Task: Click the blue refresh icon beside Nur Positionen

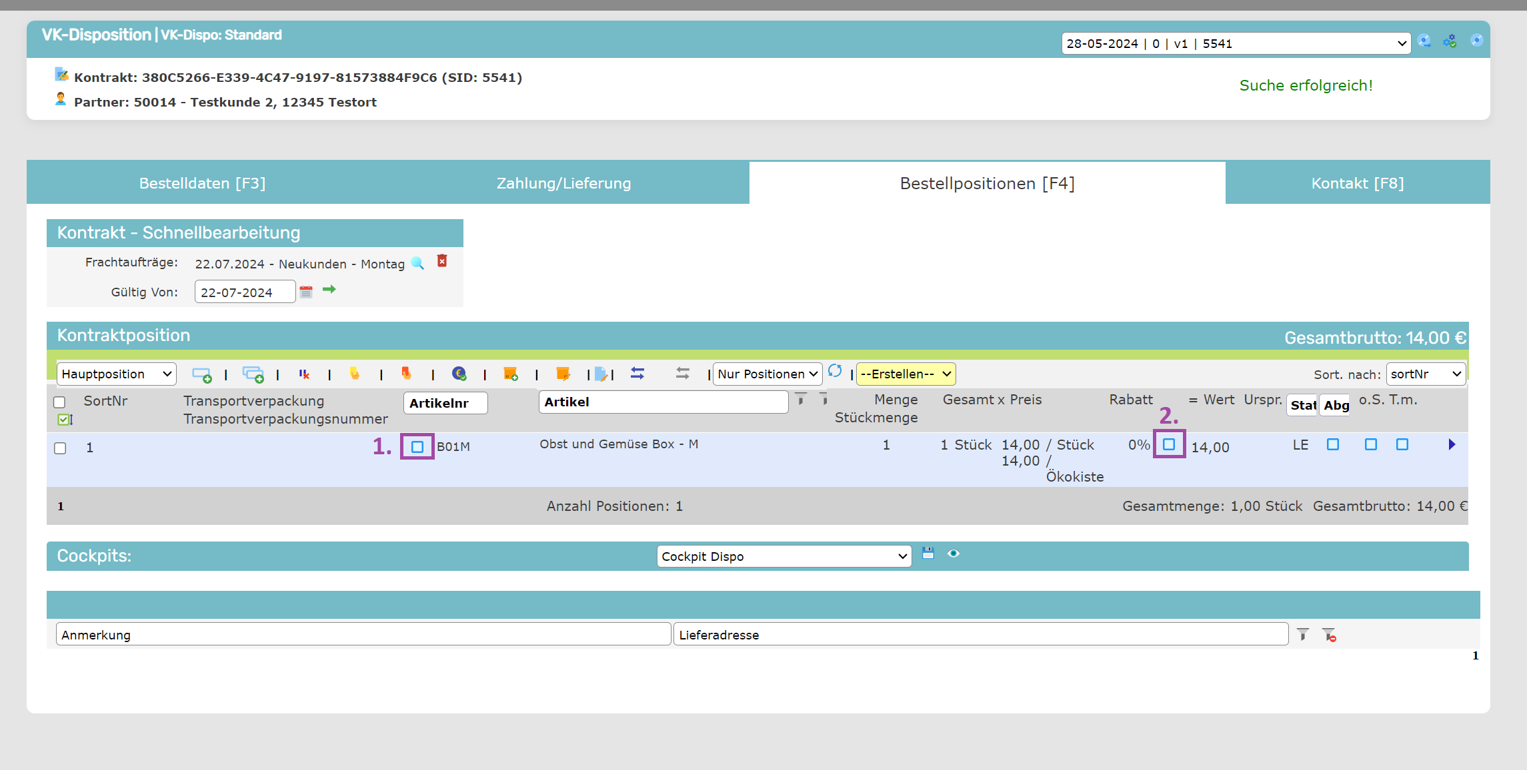Action: pyautogui.click(x=835, y=371)
